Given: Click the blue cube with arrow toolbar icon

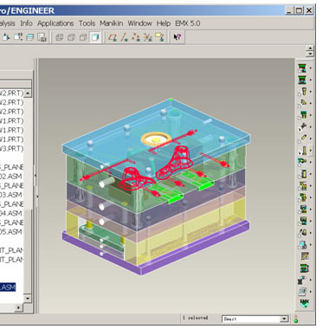Looking at the screenshot, I should (6, 37).
